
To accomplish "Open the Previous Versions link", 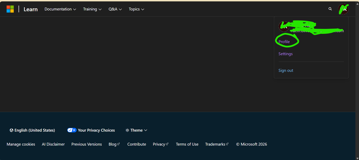I will [x=87, y=144].
